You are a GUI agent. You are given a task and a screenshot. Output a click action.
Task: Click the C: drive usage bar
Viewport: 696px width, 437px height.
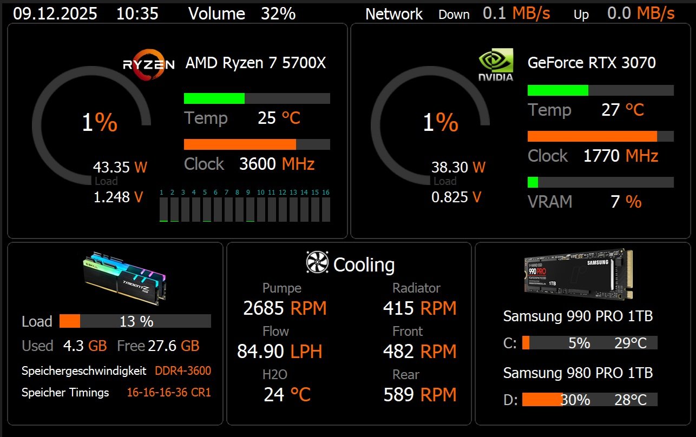pyautogui.click(x=589, y=343)
